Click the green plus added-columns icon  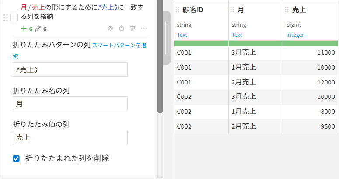[x=24, y=29]
